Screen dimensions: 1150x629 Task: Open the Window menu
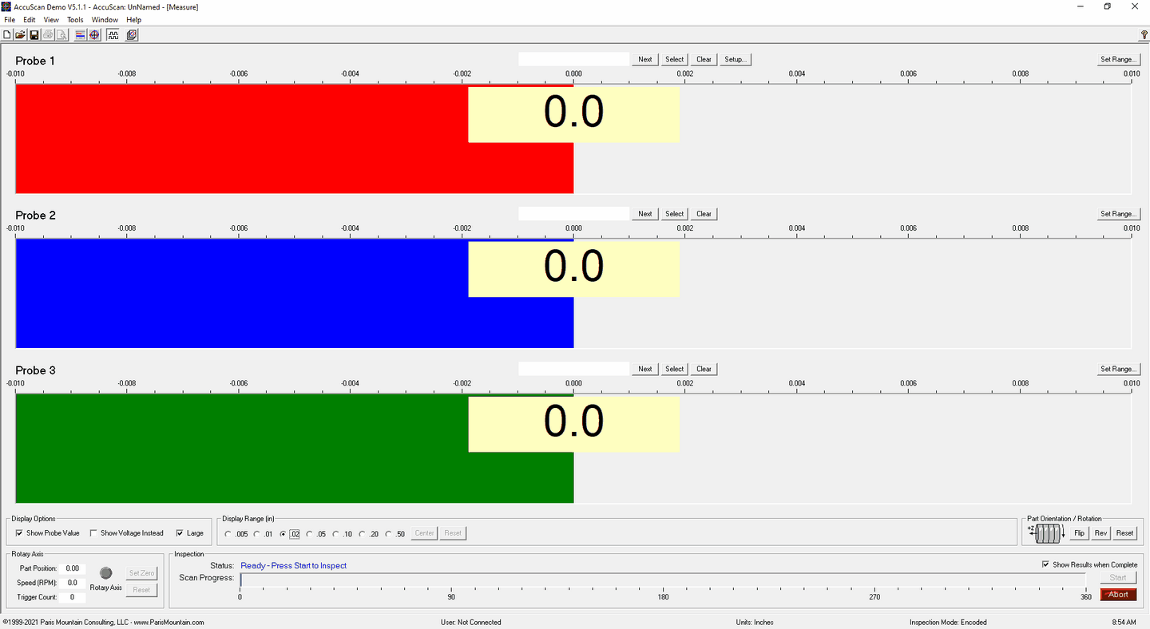click(105, 20)
